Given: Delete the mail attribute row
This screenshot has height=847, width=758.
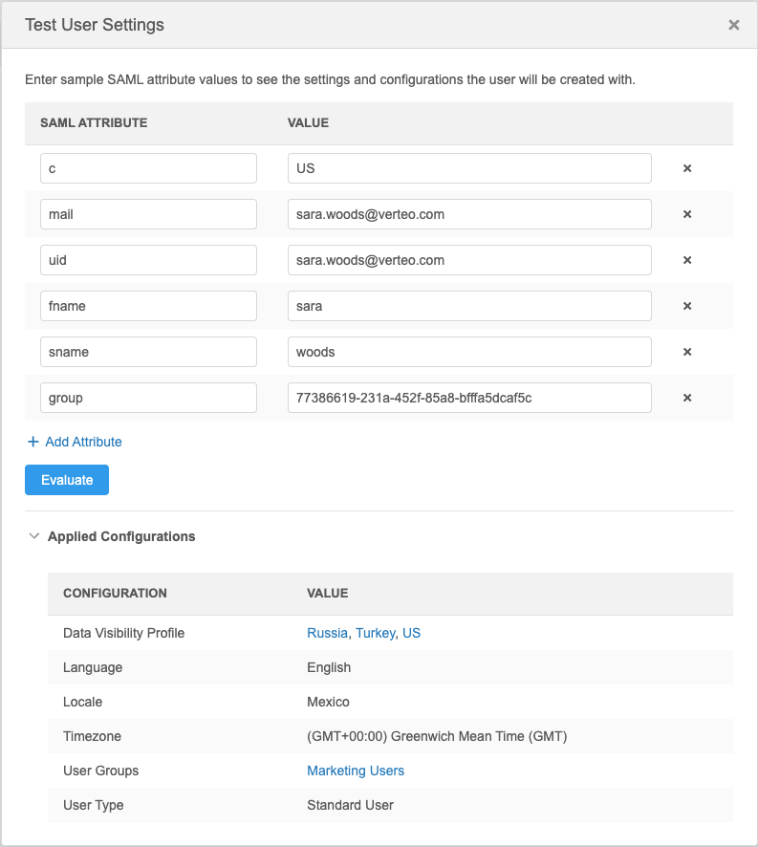Looking at the screenshot, I should click(687, 214).
